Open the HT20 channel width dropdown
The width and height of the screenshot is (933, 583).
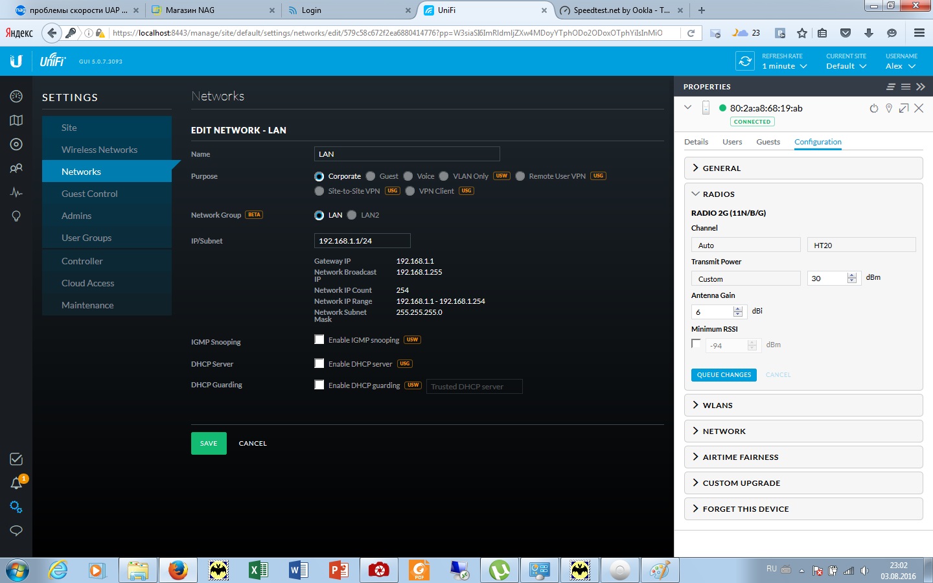click(x=862, y=245)
